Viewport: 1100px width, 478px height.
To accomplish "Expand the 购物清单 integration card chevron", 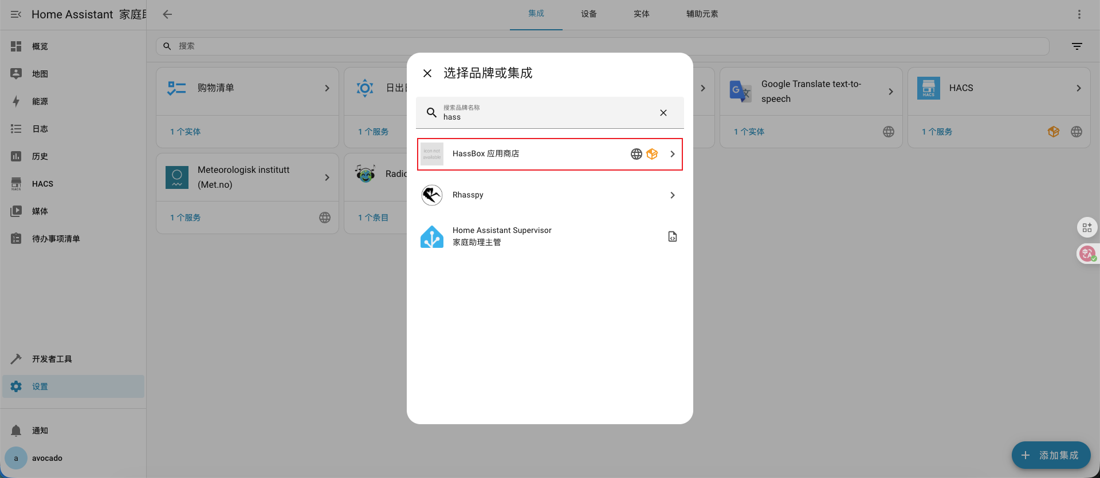I will pyautogui.click(x=327, y=88).
